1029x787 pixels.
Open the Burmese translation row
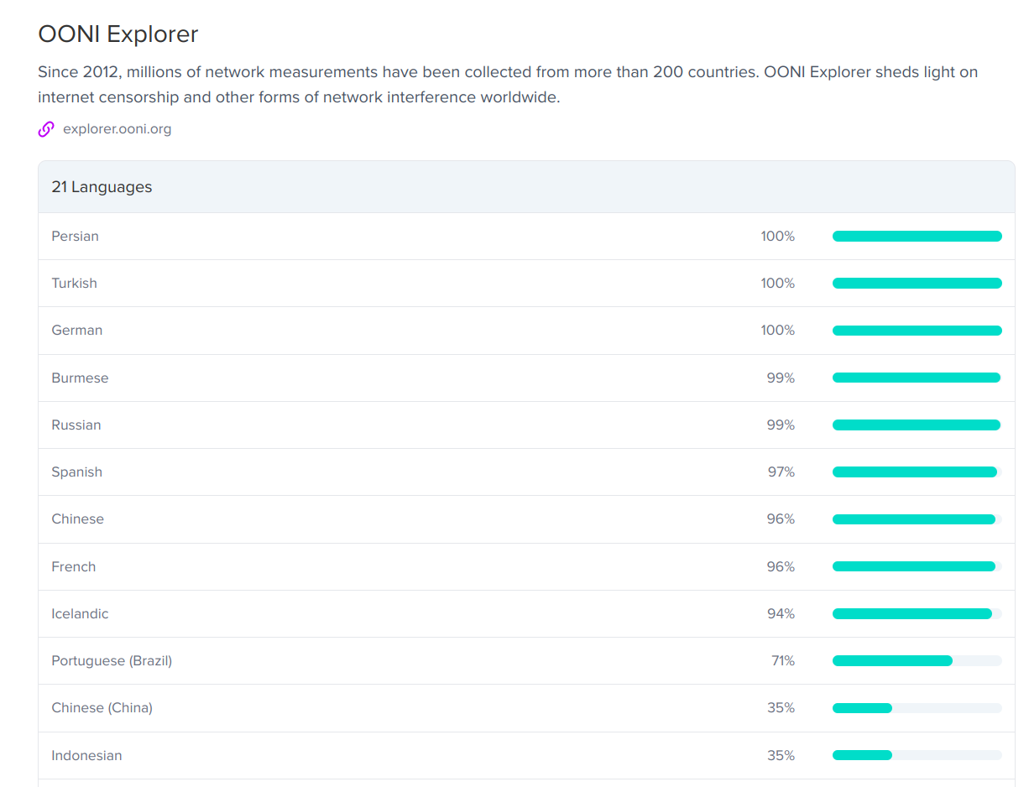pyautogui.click(x=80, y=378)
